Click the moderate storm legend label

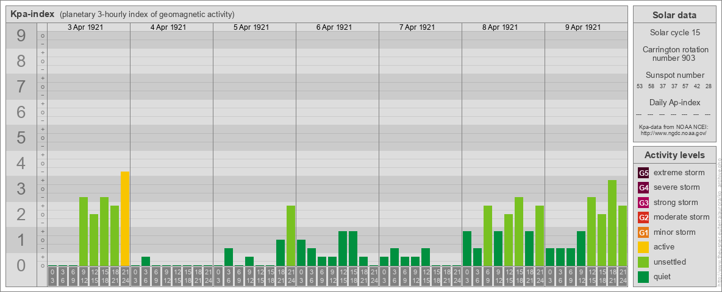pos(682,217)
